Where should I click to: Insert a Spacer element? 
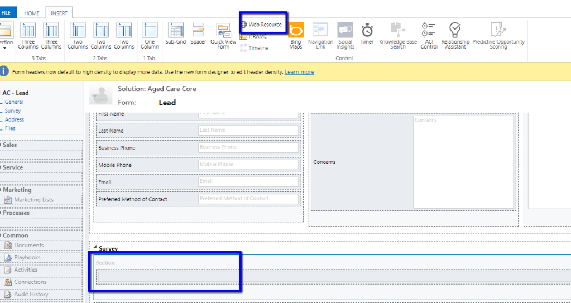pyautogui.click(x=198, y=35)
